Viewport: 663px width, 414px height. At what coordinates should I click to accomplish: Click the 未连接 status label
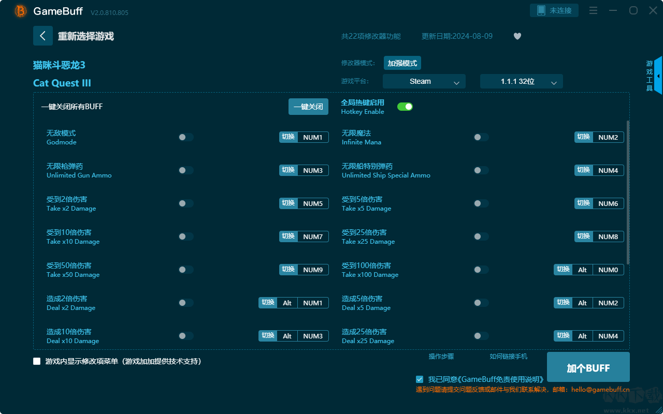(561, 10)
